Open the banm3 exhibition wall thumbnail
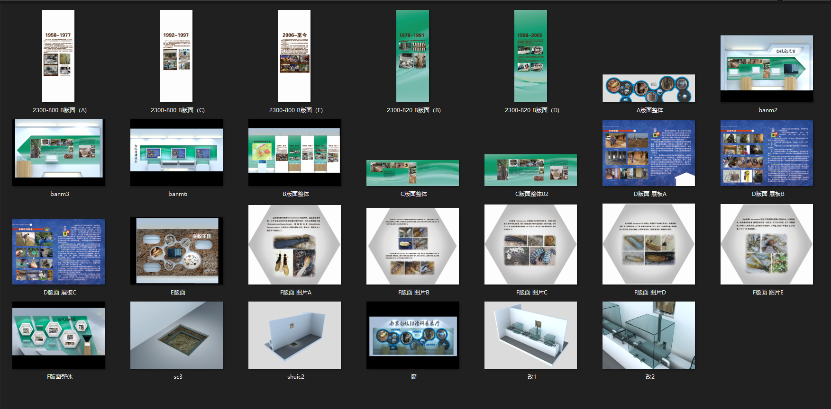Viewport: 831px width, 409px height. coord(59,152)
